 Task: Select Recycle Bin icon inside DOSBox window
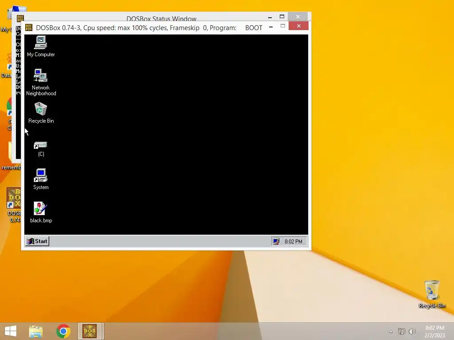(x=41, y=113)
